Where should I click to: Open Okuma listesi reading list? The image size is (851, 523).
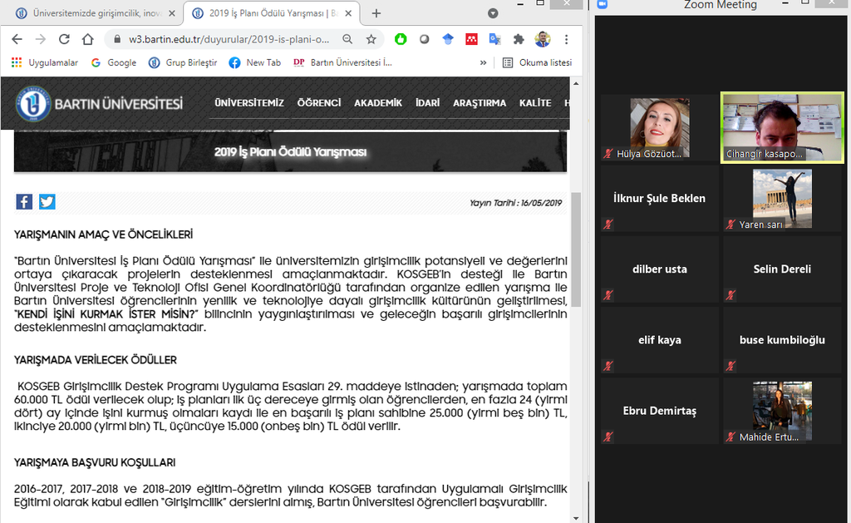coord(537,62)
